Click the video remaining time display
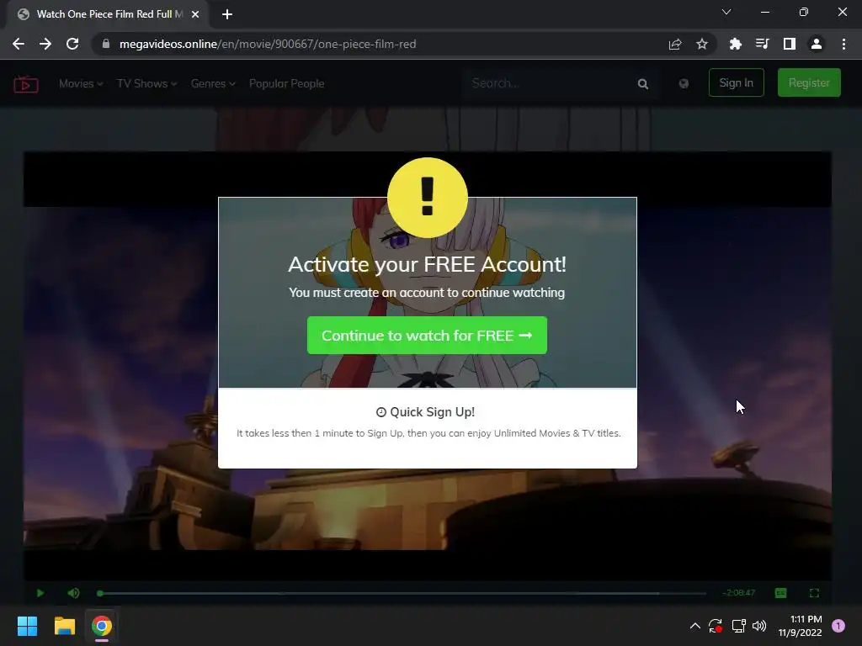Image resolution: width=862 pixels, height=646 pixels. [x=738, y=593]
